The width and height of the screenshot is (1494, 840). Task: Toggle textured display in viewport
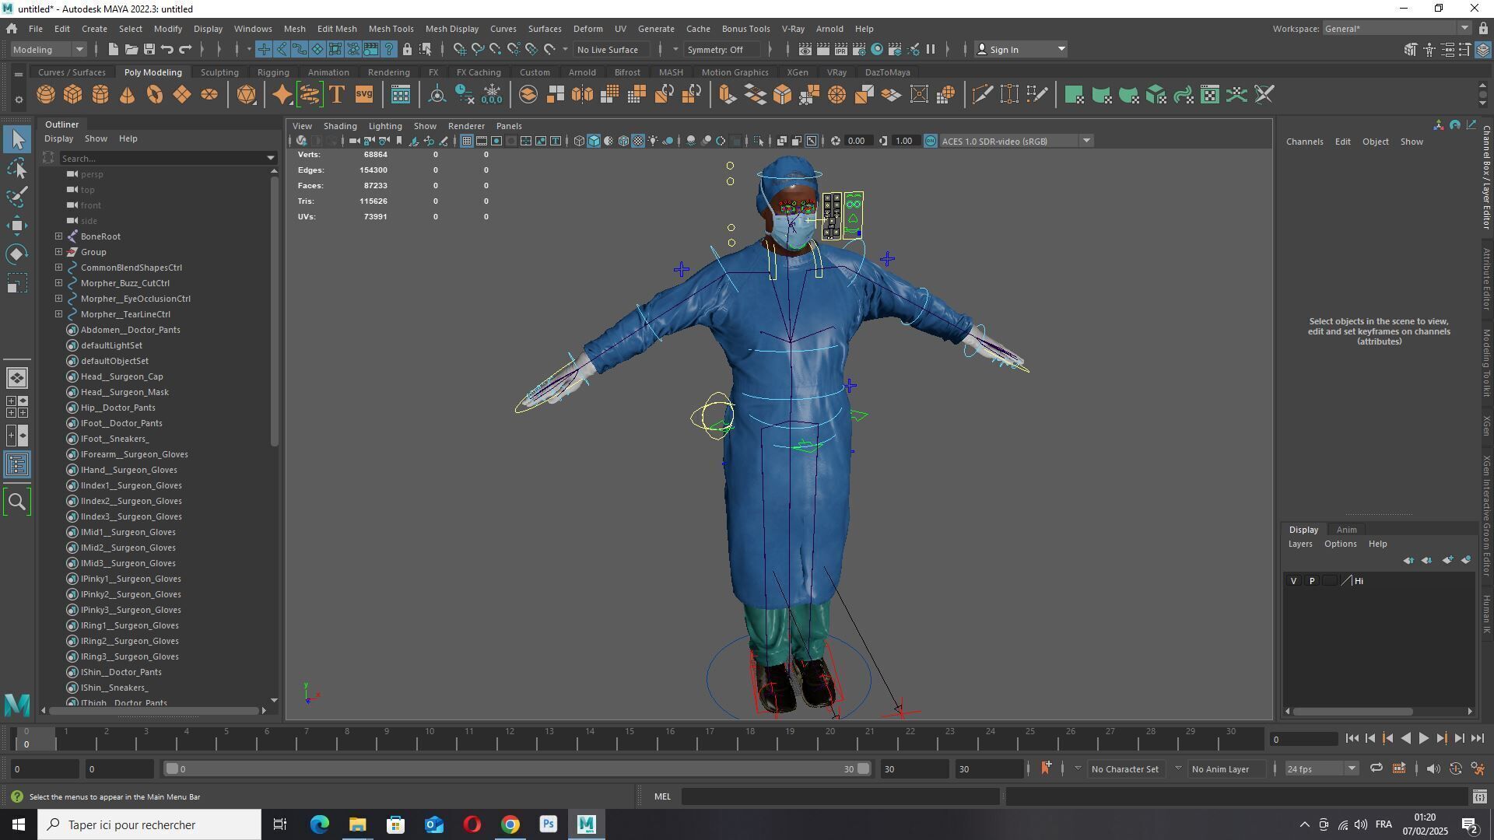[638, 141]
